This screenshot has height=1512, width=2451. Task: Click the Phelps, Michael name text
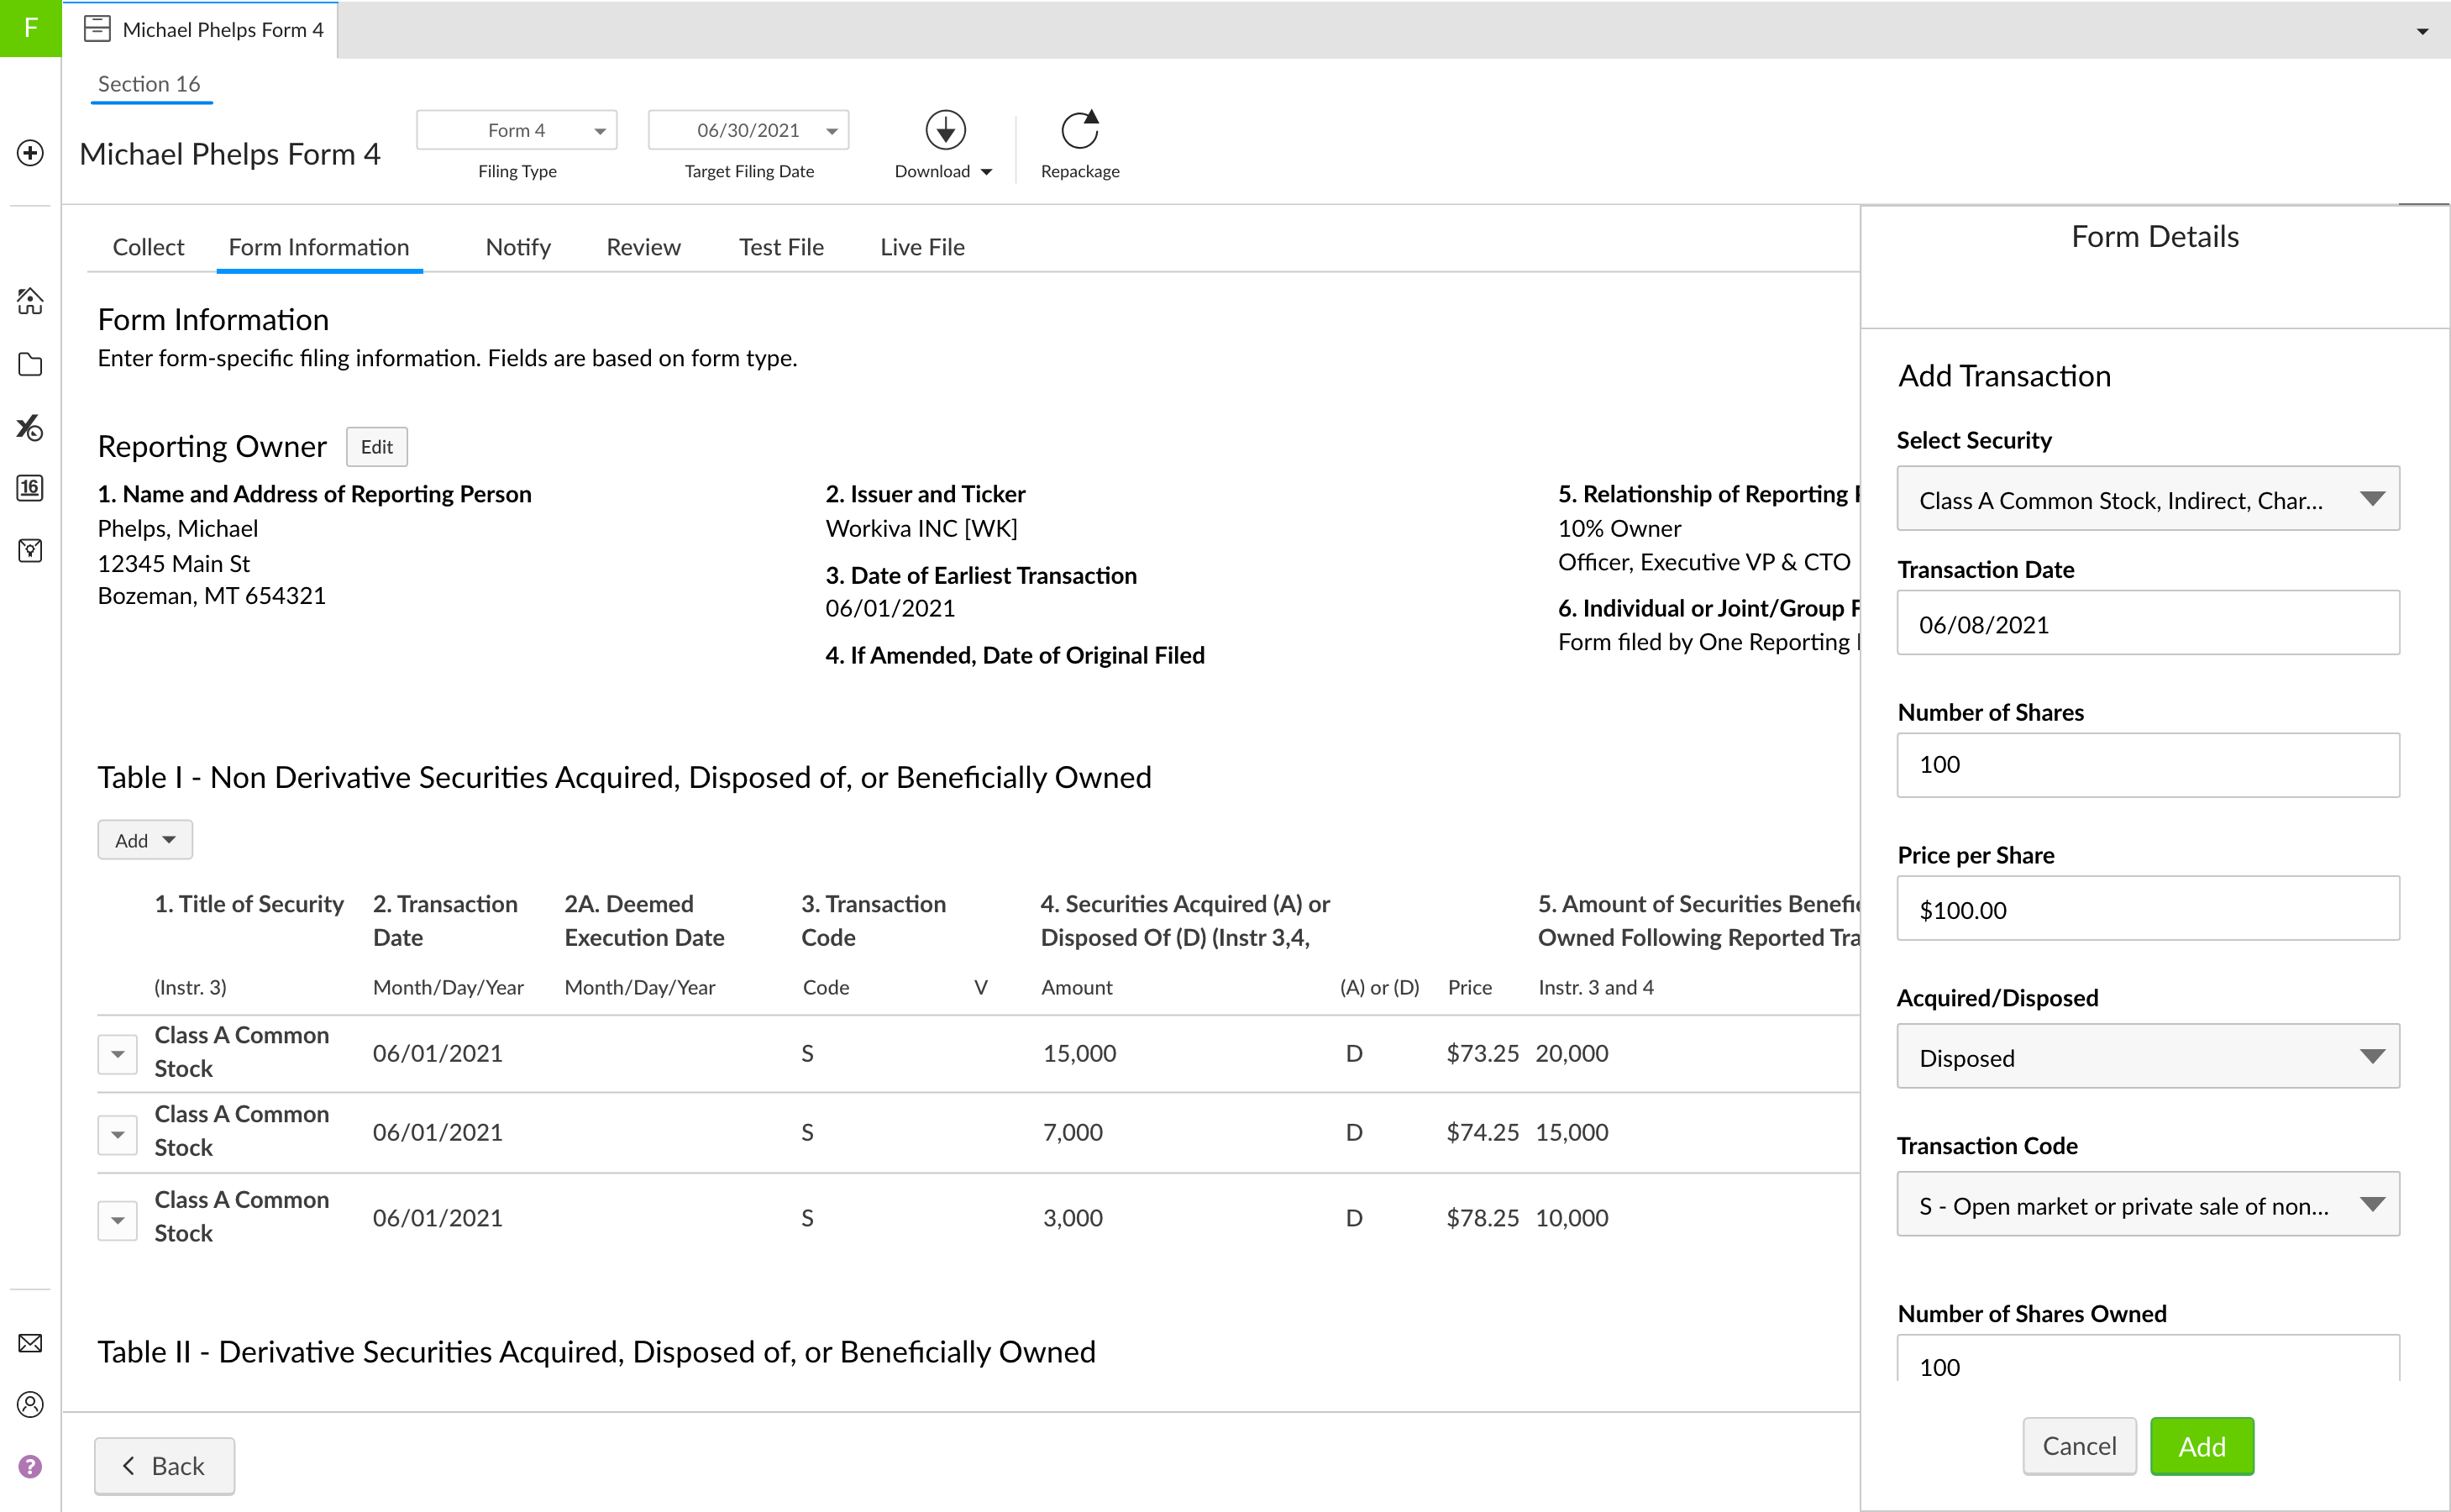[x=177, y=528]
